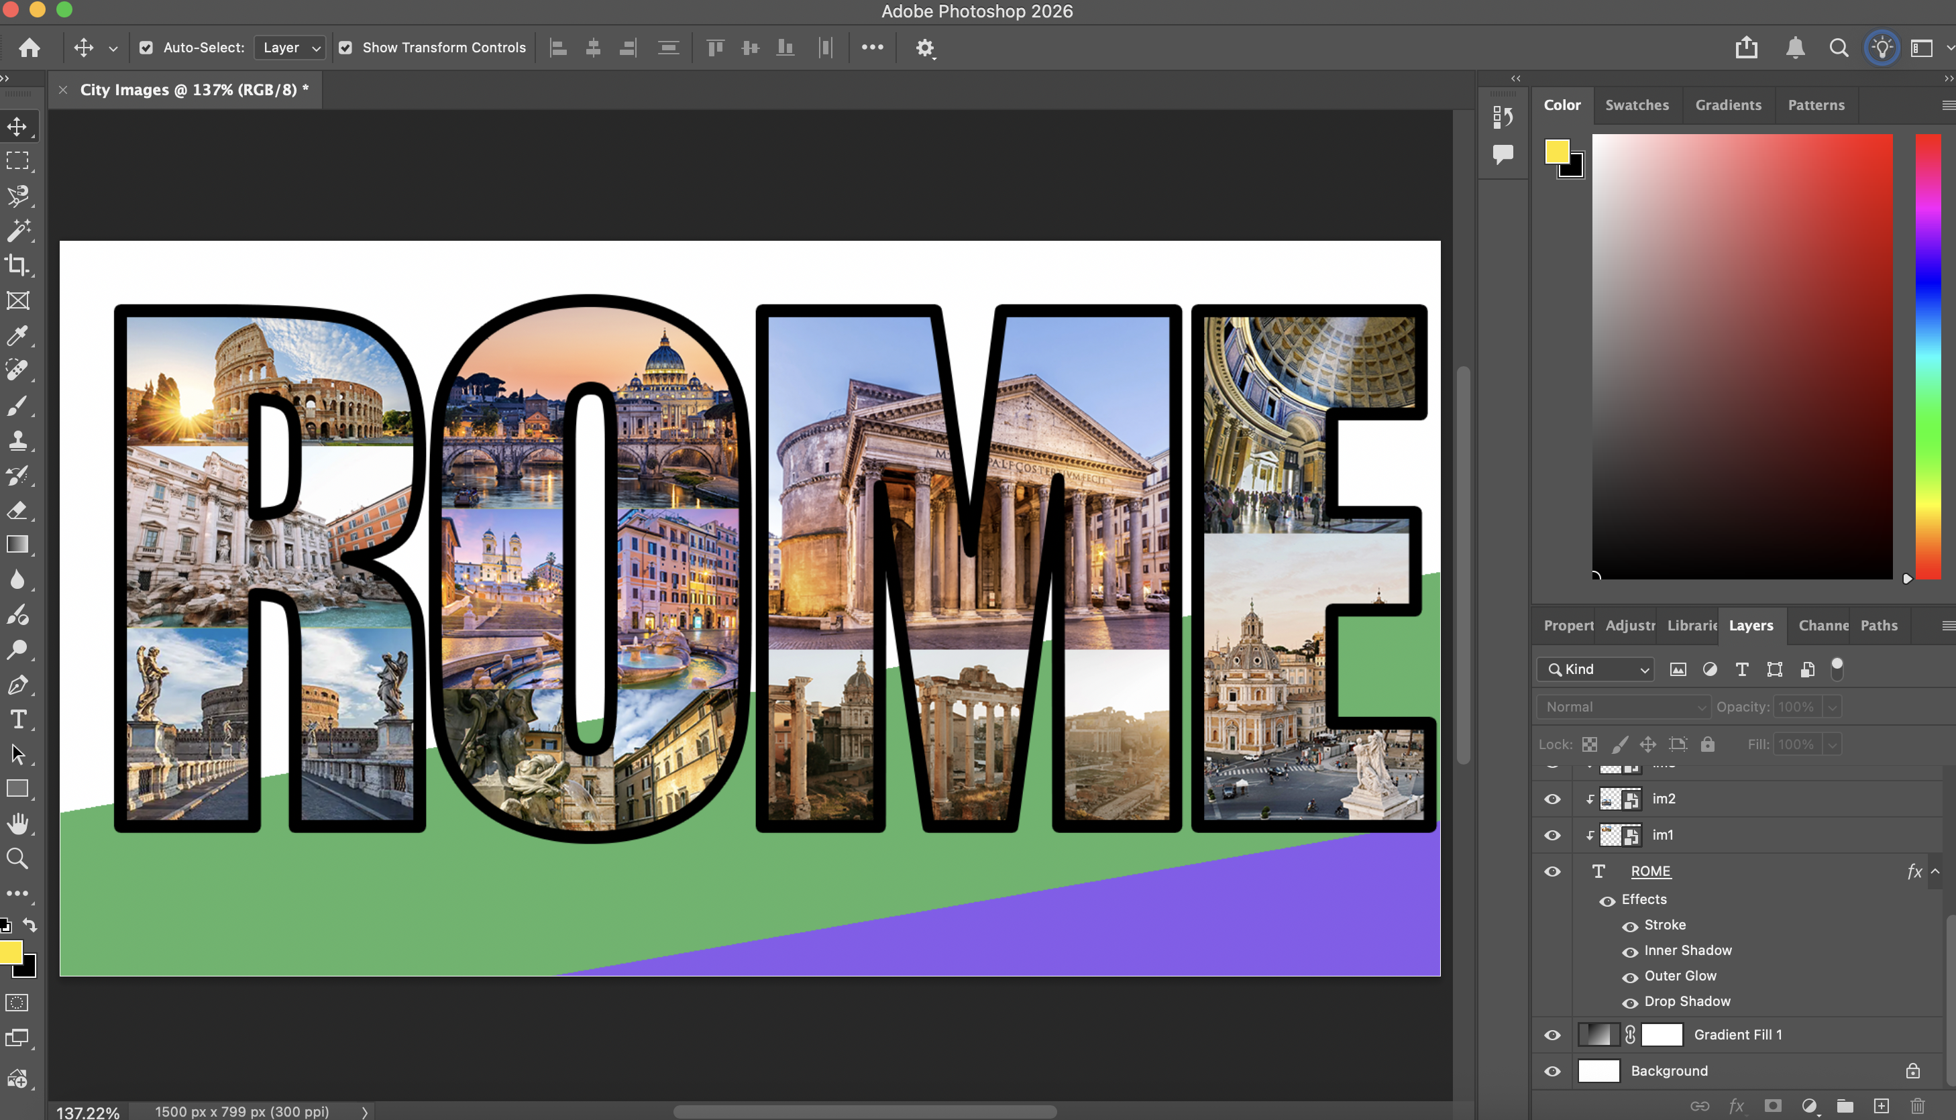Disable Show Transform Controls
1956x1120 pixels.
coord(346,47)
